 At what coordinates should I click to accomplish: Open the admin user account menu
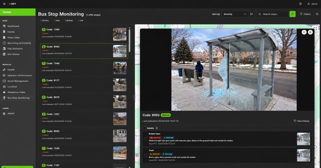point(312,4)
